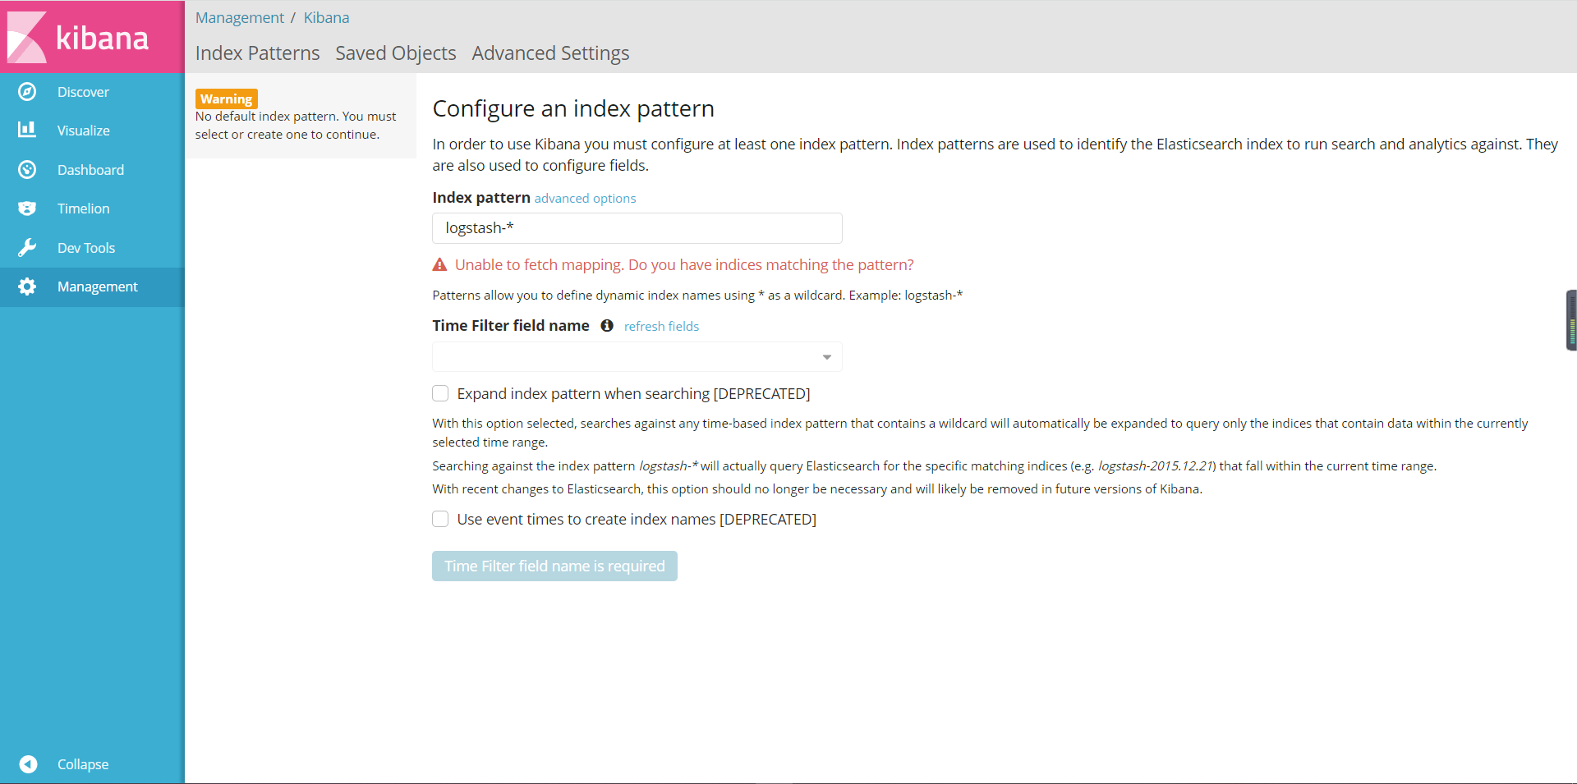1577x784 pixels.
Task: Enable Expand index pattern when searching
Action: (x=440, y=393)
